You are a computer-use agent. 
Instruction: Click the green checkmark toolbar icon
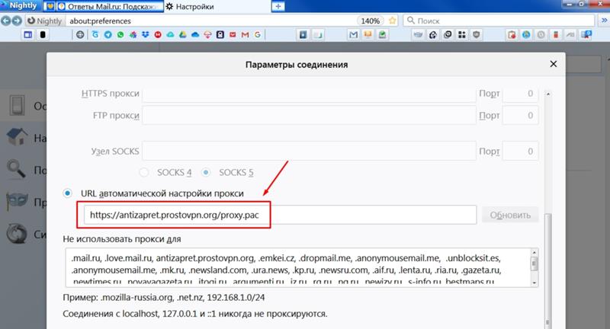tap(383, 34)
